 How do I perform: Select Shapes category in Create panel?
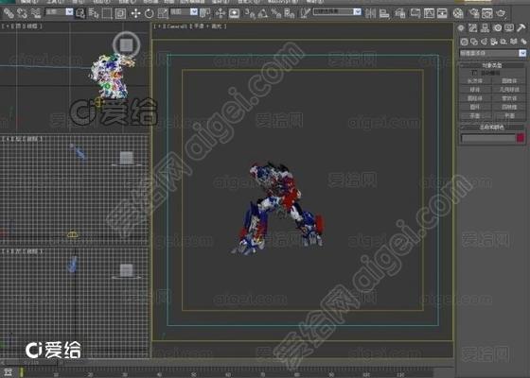click(474, 42)
